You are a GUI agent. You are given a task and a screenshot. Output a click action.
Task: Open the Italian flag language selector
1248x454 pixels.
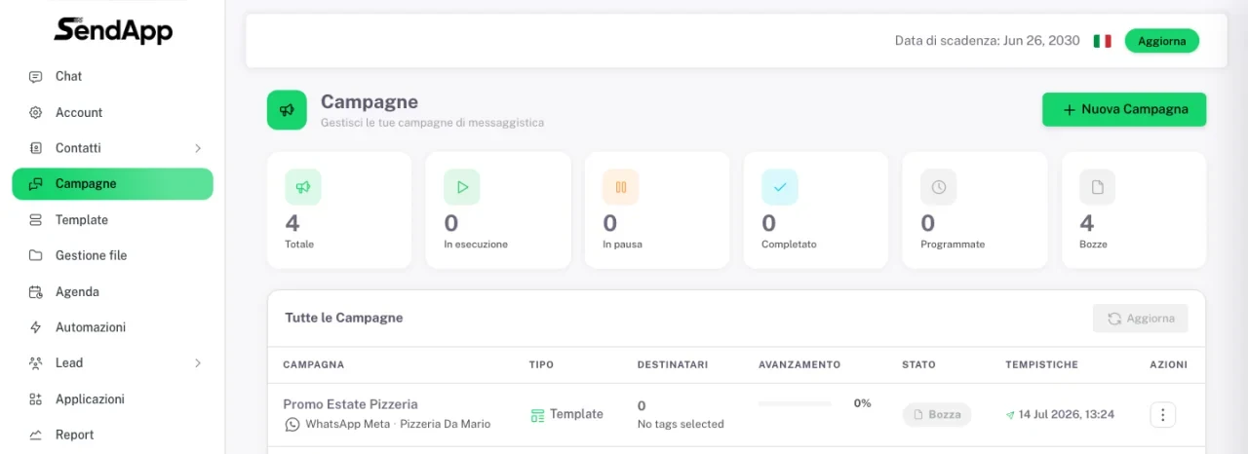pos(1103,41)
